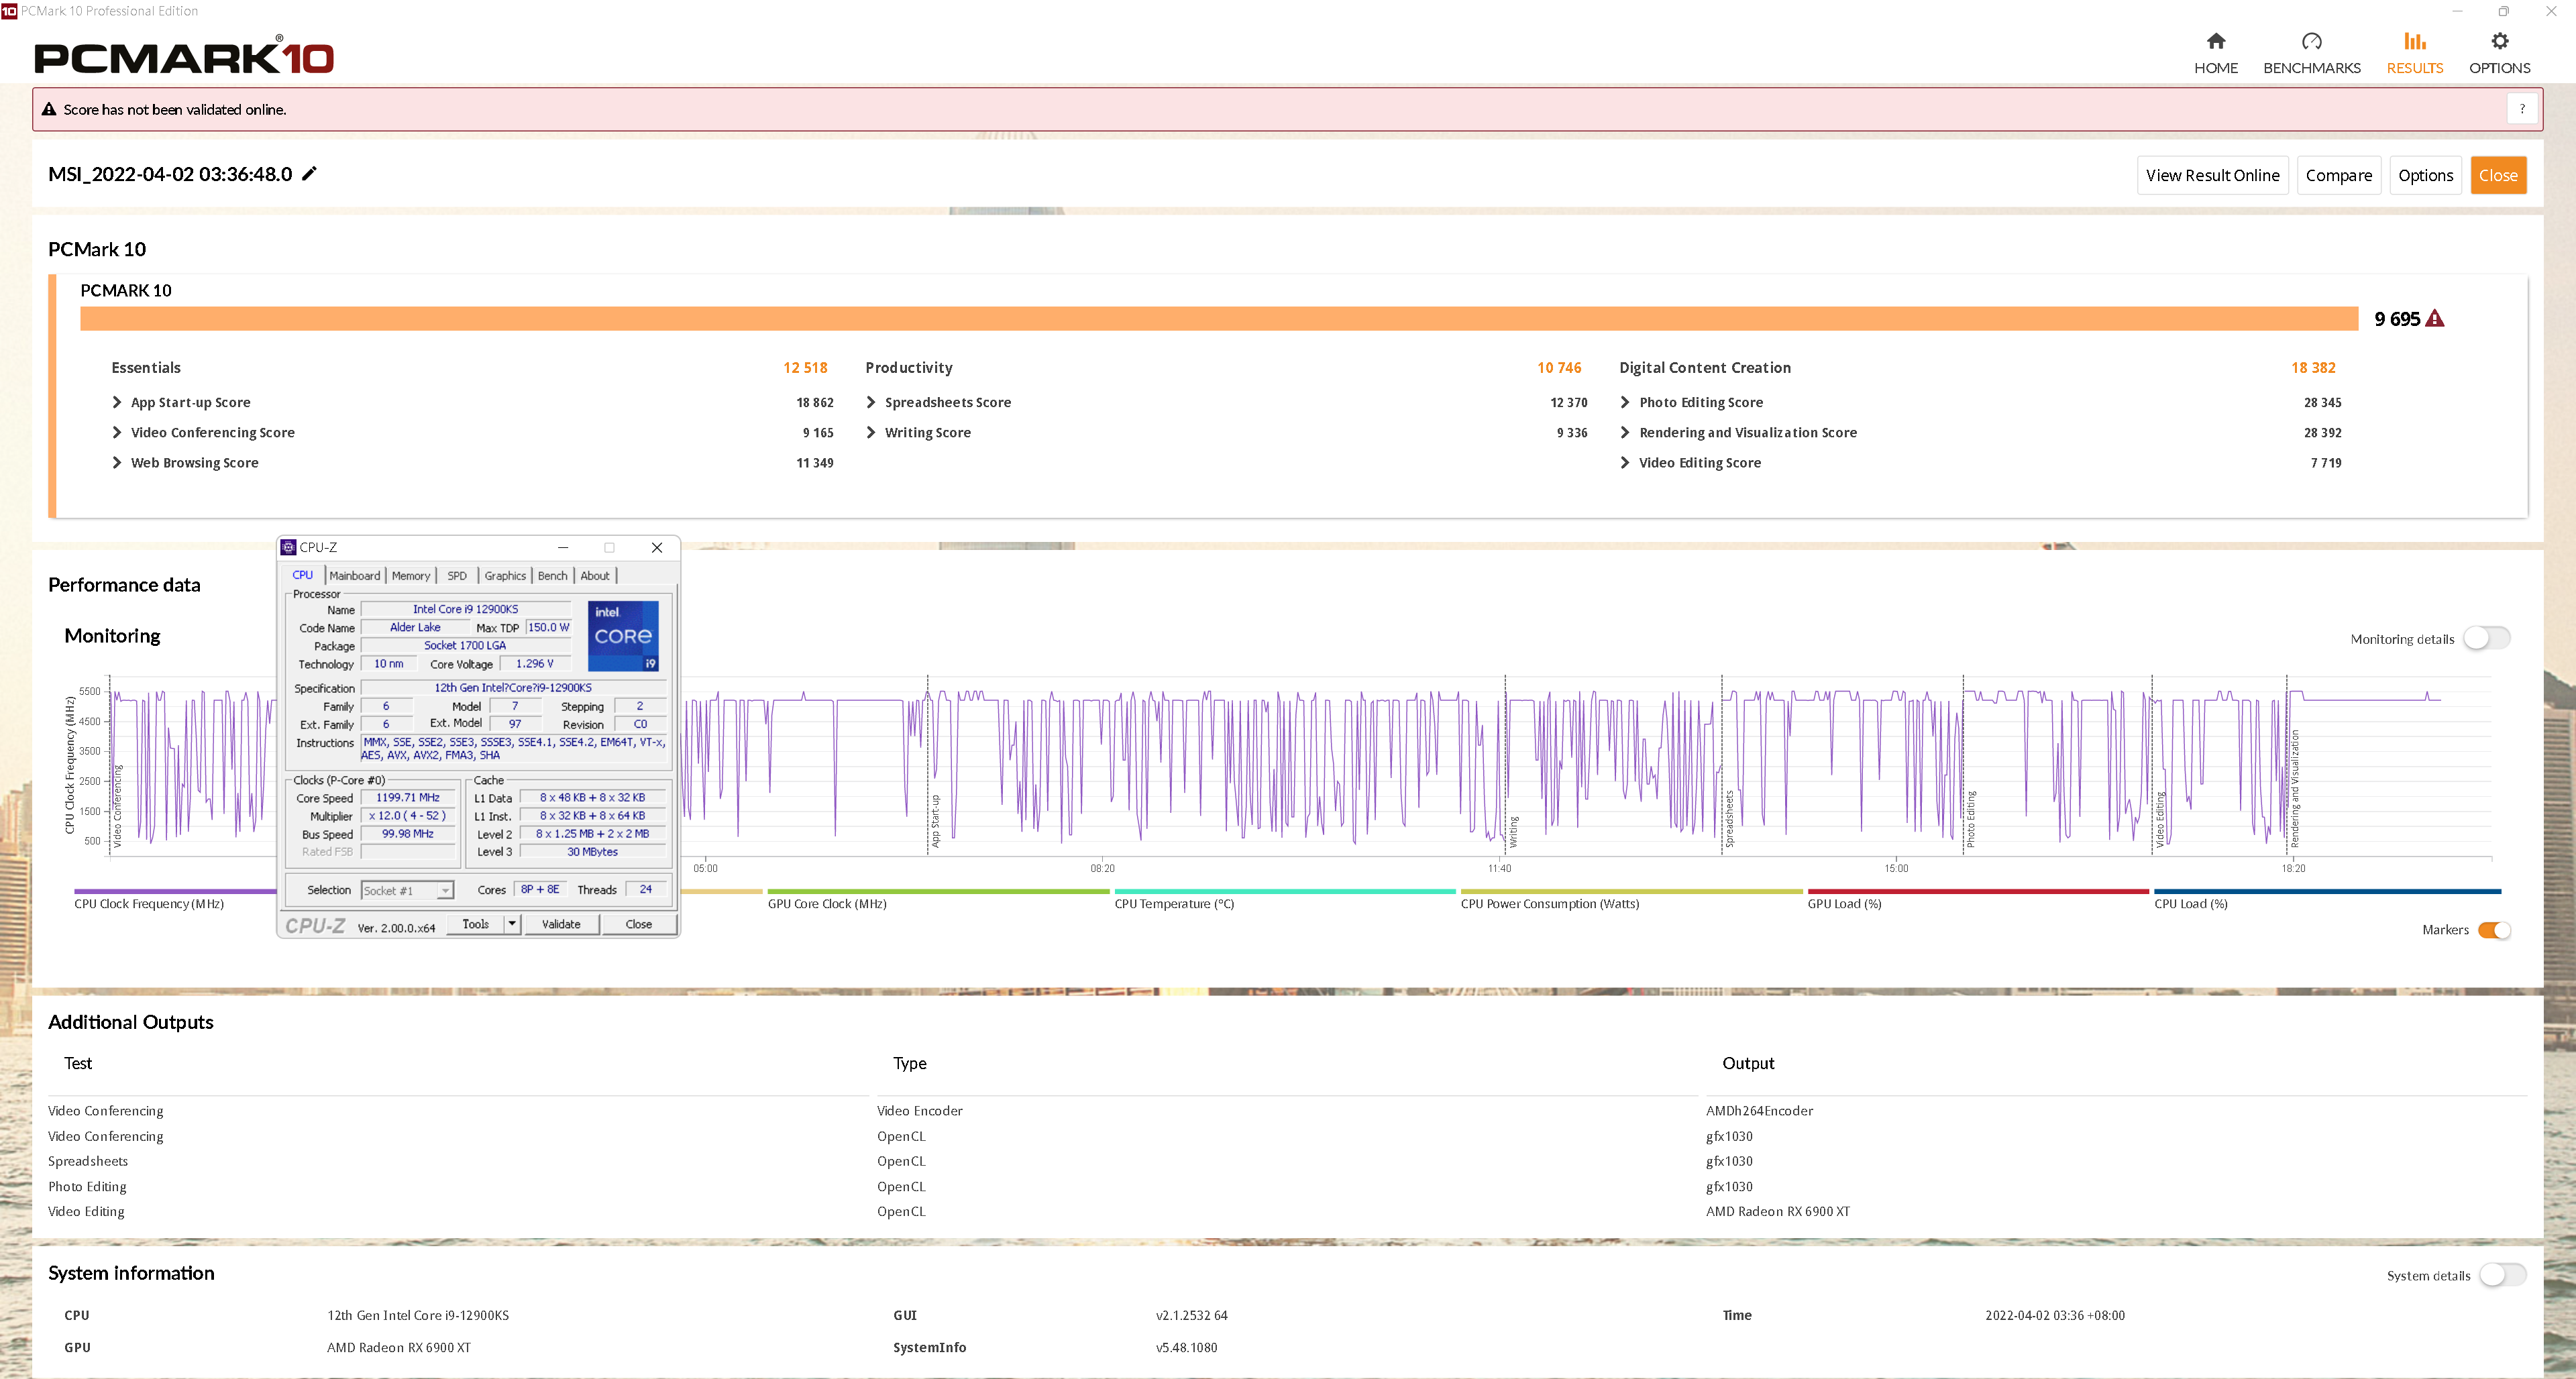Click the Close button in CPU-Z footer
The height and width of the screenshot is (1379, 2576).
click(638, 924)
